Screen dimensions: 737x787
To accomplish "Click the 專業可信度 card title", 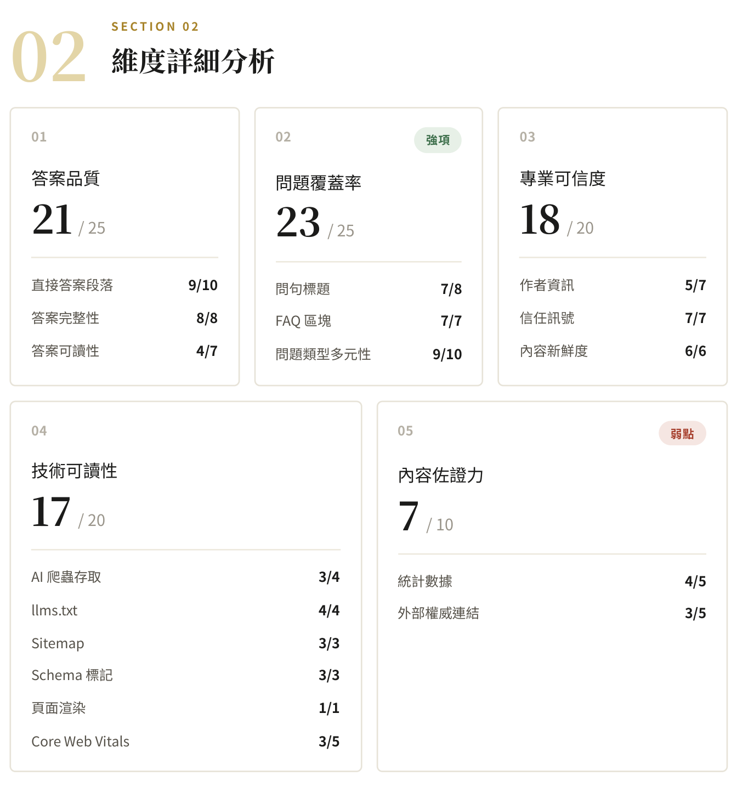I will point(563,178).
